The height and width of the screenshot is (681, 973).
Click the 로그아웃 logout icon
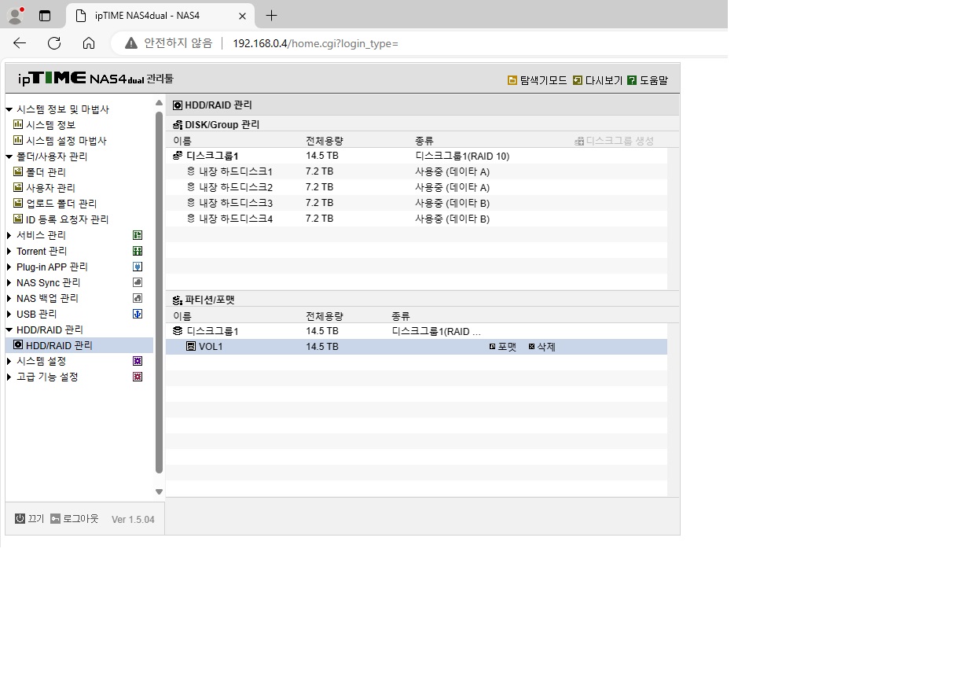[55, 519]
